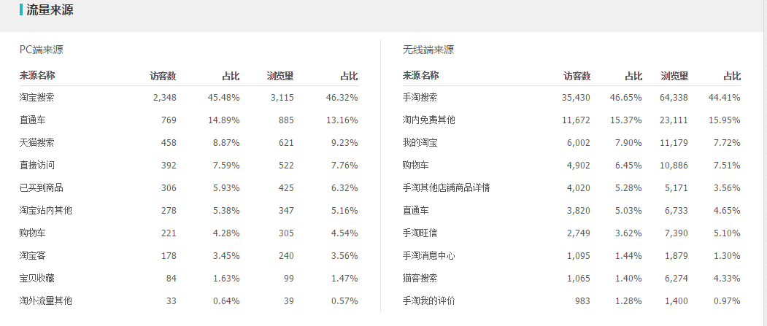Image resolution: width=767 pixels, height=326 pixels.
Task: Click the 35,430 visitor count for 手淘搜索
Action: pos(576,97)
